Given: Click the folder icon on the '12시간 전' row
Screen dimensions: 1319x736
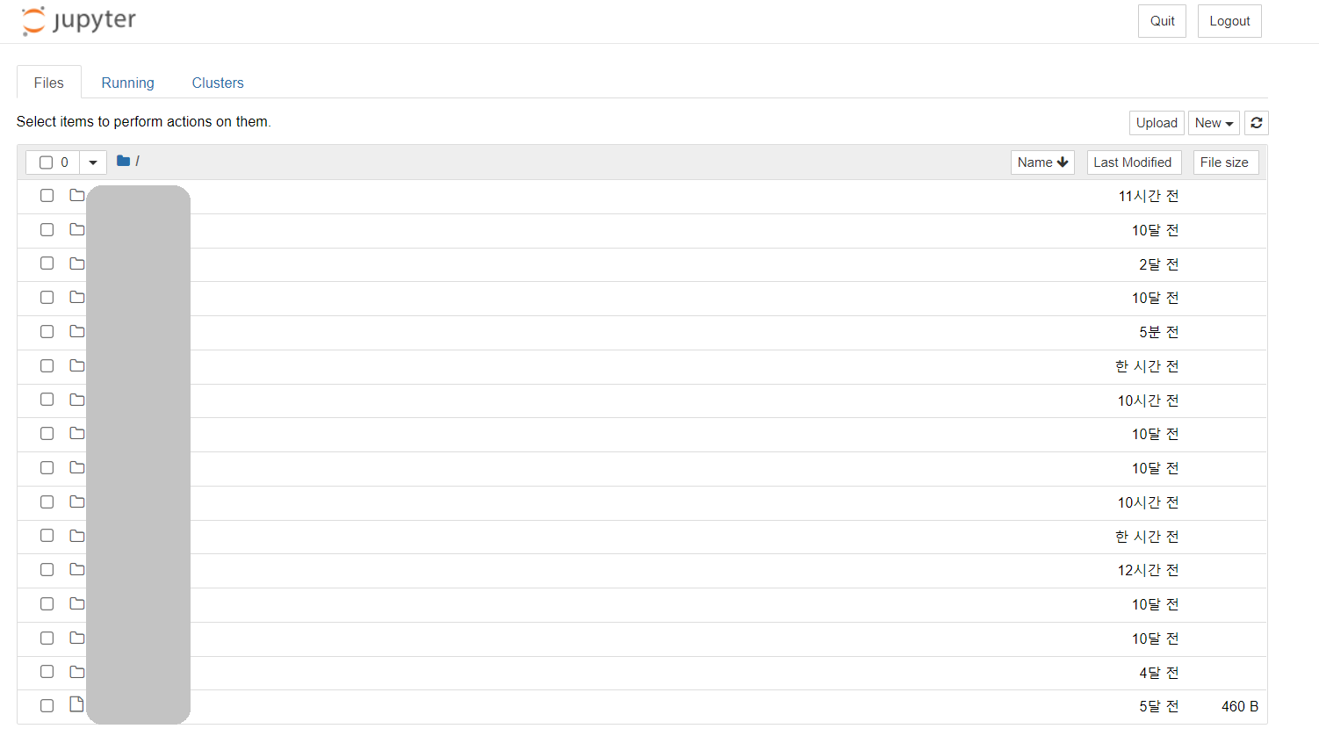Looking at the screenshot, I should [76, 569].
